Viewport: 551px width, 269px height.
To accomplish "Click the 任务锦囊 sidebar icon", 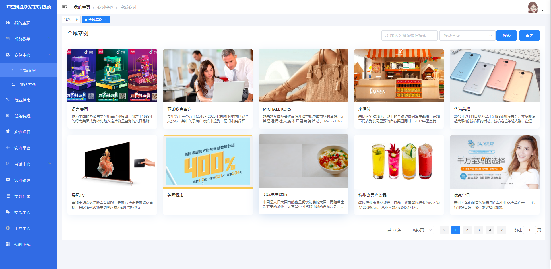I will click(x=8, y=115).
